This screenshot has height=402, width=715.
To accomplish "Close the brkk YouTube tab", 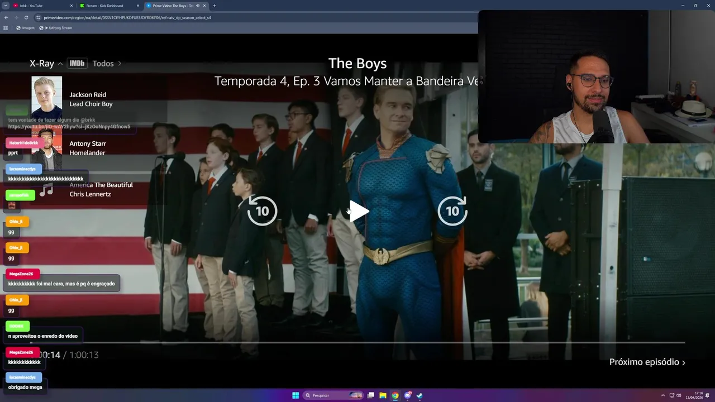I will click(71, 6).
